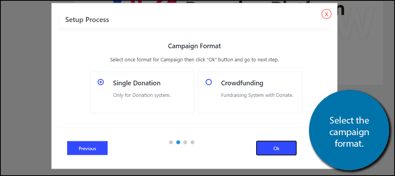Viewport: 395px width, 176px height.
Task: Click the 'Fundraising System with Donate.' description
Action: (x=257, y=95)
